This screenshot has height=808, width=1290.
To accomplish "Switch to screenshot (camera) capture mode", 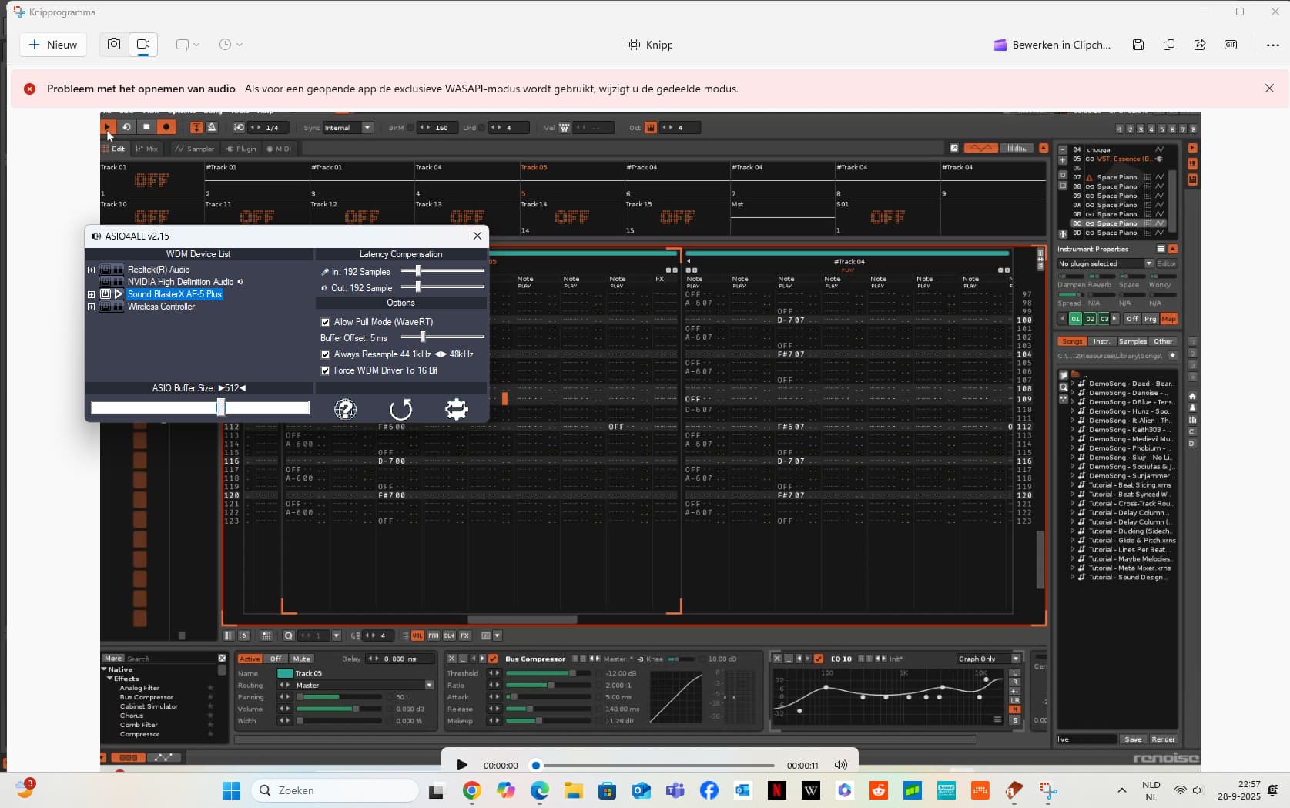I will (114, 45).
